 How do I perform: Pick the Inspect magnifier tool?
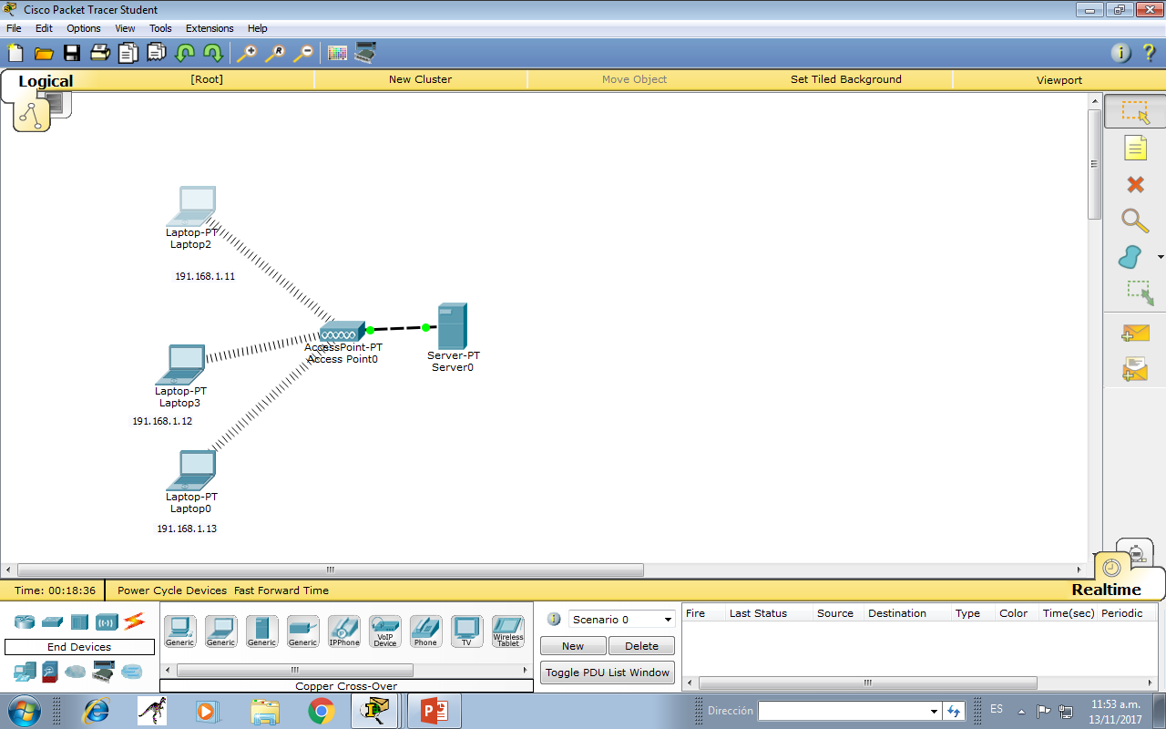tap(1134, 221)
